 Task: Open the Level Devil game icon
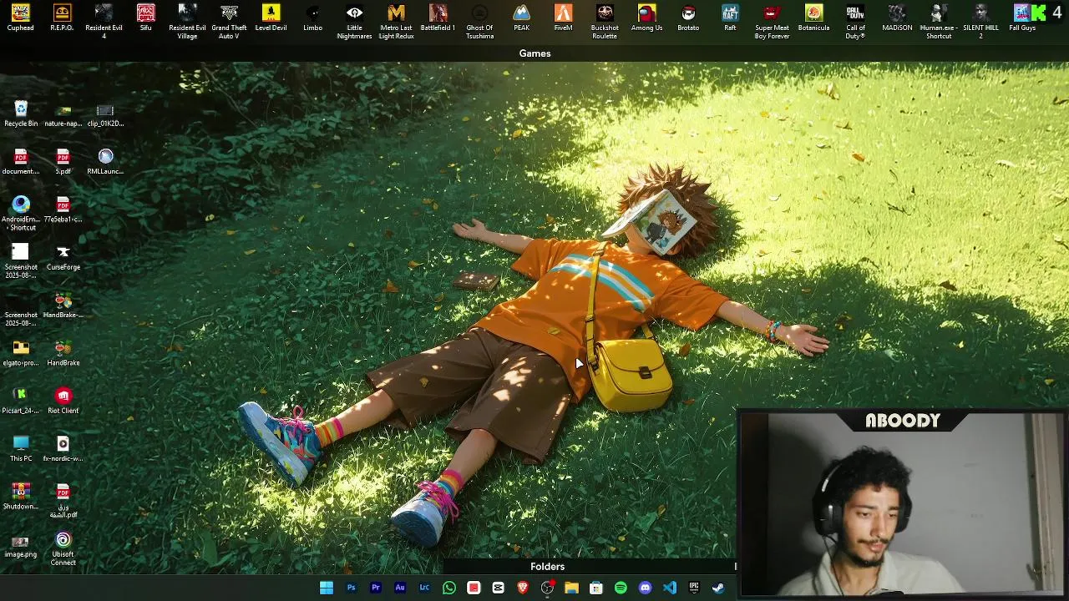coord(271,18)
